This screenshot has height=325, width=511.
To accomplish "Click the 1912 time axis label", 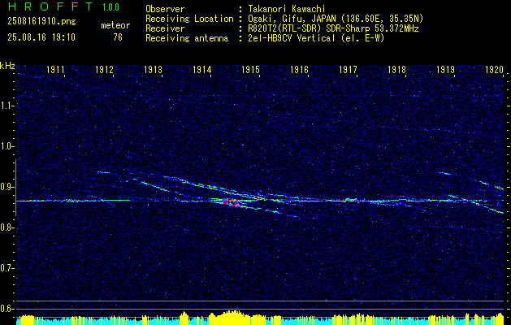I will (x=104, y=69).
